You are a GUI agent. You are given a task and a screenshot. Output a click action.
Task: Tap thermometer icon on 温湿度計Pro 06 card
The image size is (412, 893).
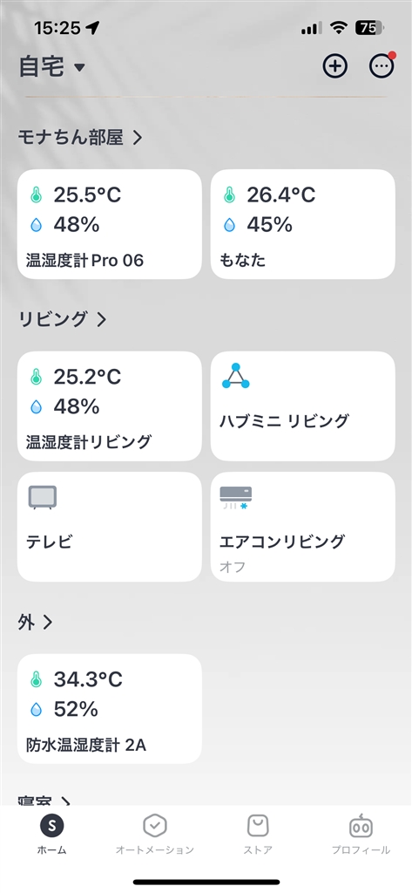pyautogui.click(x=37, y=195)
